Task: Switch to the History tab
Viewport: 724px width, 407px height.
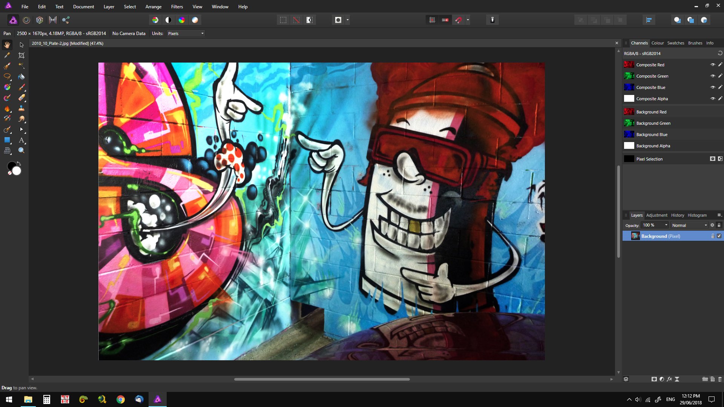Action: pyautogui.click(x=677, y=215)
